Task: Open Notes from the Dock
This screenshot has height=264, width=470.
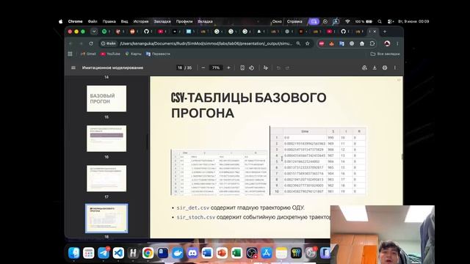Action: 281,253
